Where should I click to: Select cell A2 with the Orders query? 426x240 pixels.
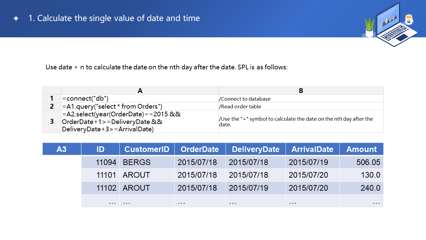click(140, 106)
